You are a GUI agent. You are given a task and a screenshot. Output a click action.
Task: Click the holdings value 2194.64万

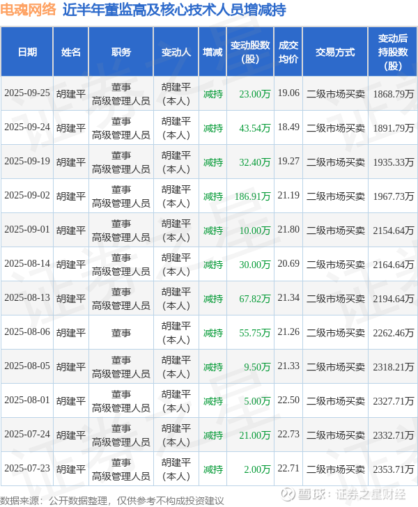tap(393, 299)
